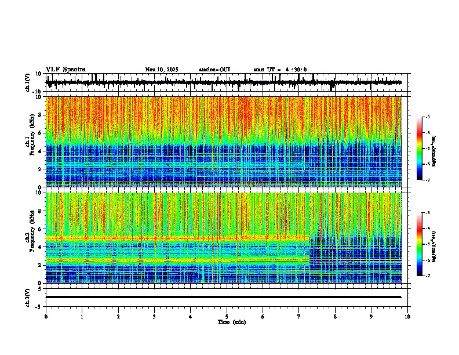Click the "start UT = 4 :30: 0" text
Screen dimensions: 459x355
click(x=280, y=70)
